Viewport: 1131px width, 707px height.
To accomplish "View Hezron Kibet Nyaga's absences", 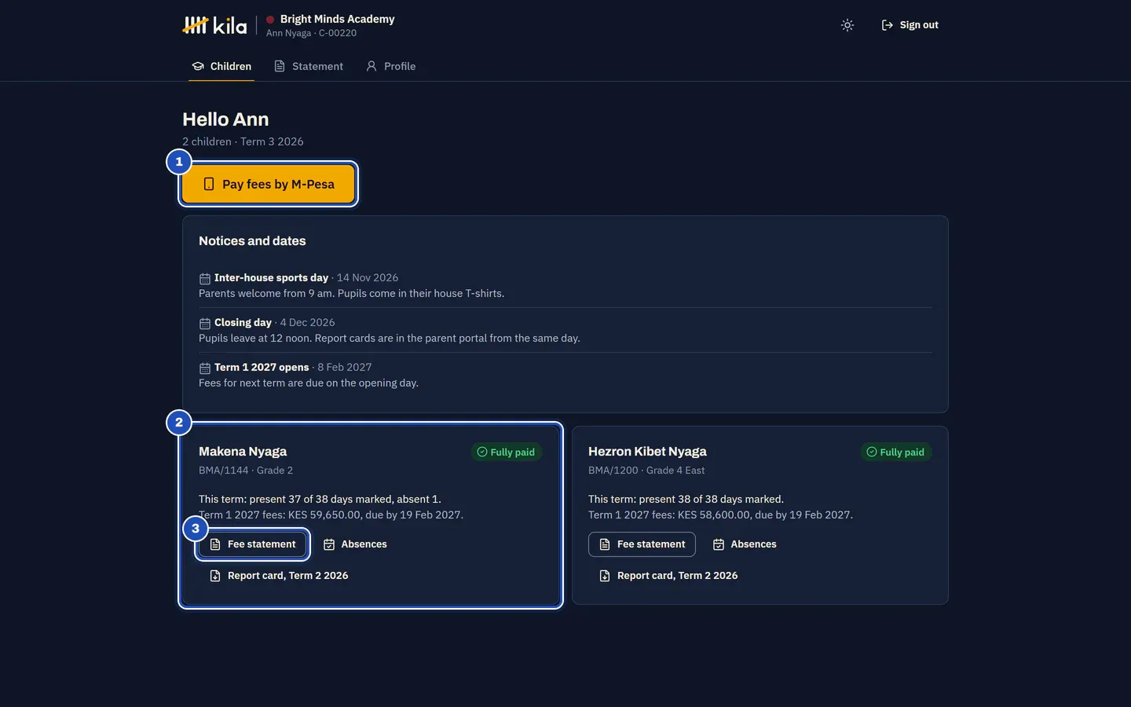I will (x=745, y=544).
